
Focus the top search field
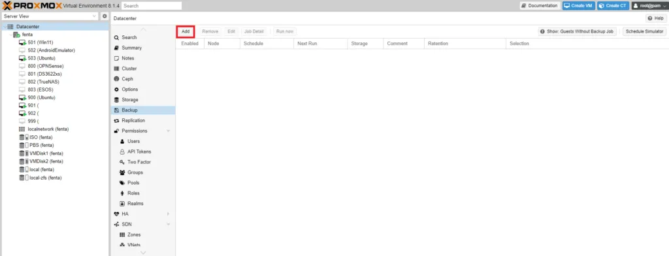tap(152, 6)
